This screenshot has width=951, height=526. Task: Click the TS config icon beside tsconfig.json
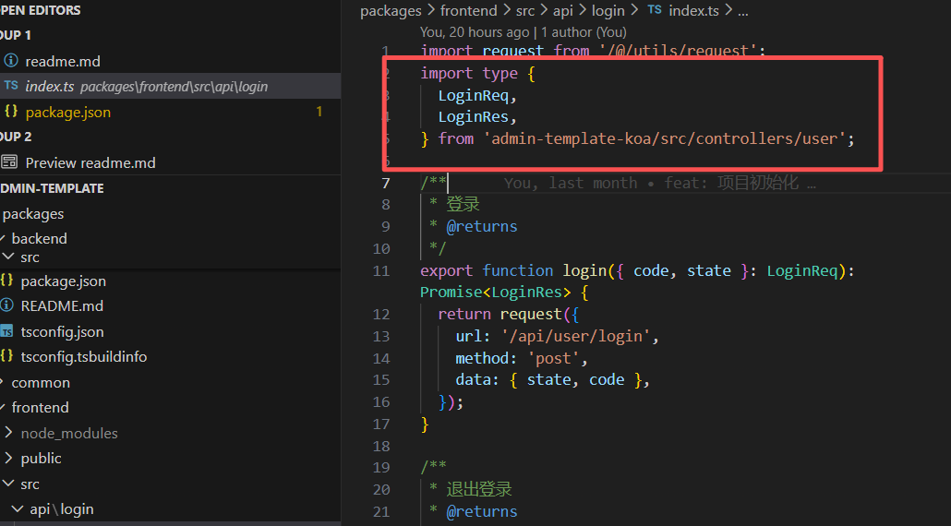pos(6,331)
